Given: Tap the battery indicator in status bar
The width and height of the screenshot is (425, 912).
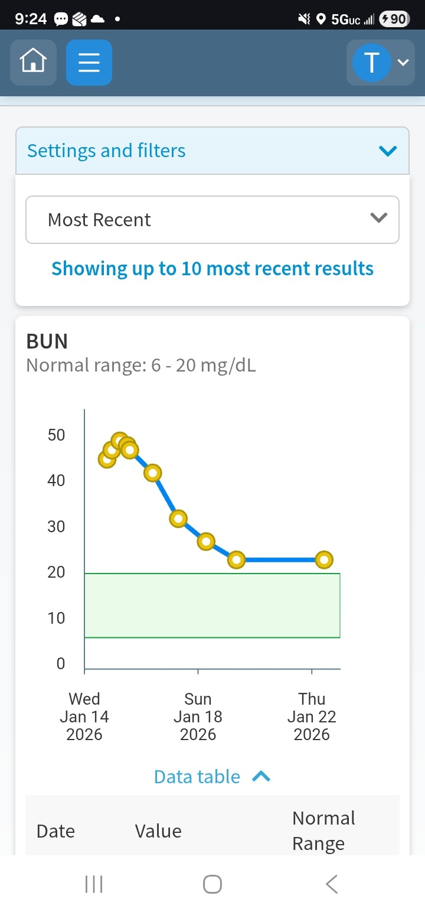Looking at the screenshot, I should (395, 19).
